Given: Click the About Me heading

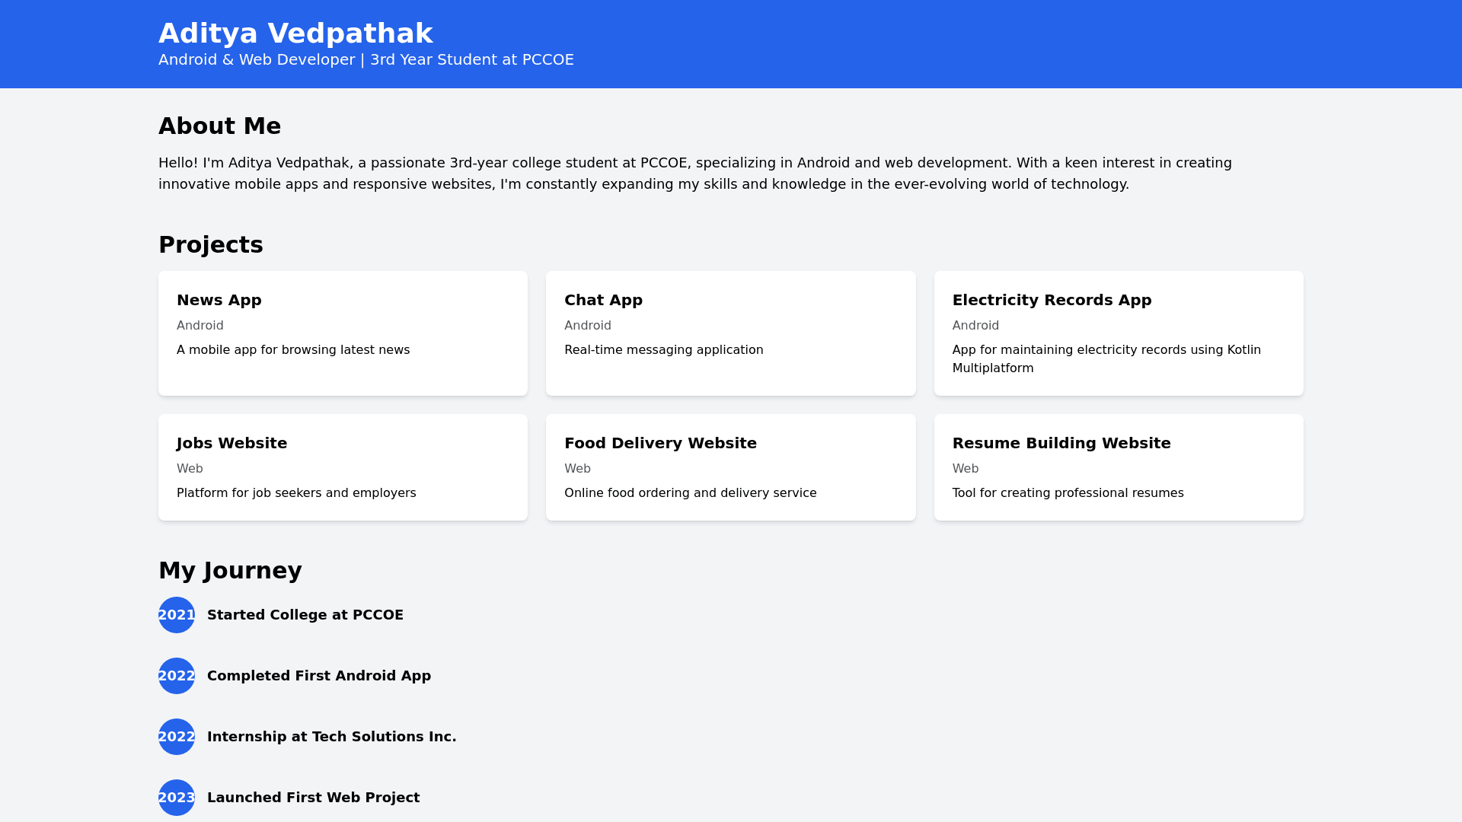Looking at the screenshot, I should coord(219,126).
